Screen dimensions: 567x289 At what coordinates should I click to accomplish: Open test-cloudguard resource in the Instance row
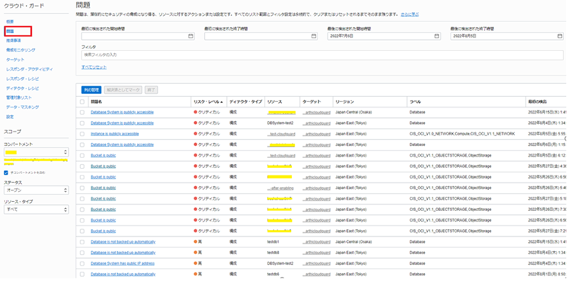pyautogui.click(x=281, y=134)
